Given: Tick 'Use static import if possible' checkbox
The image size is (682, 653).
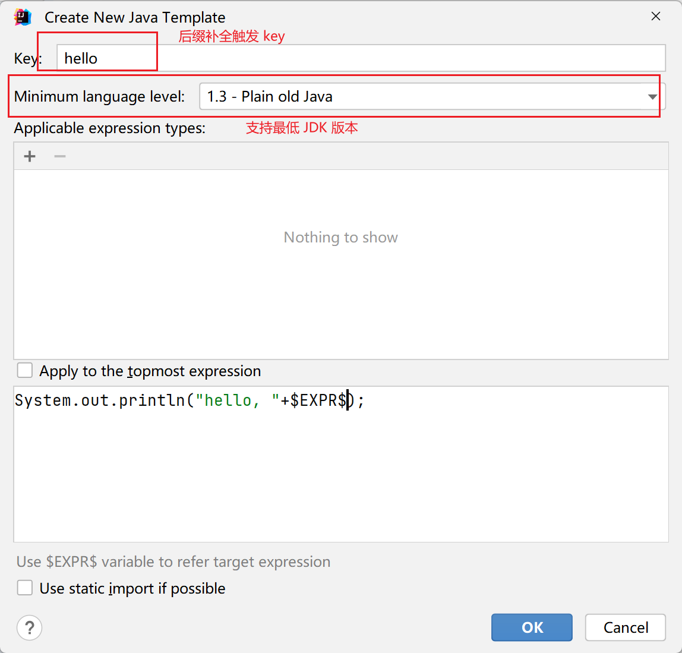Looking at the screenshot, I should [25, 588].
